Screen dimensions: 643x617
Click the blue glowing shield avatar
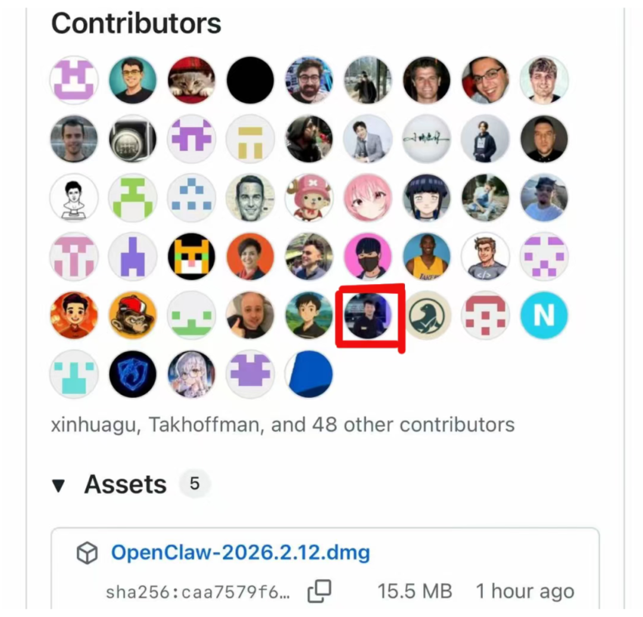[133, 374]
